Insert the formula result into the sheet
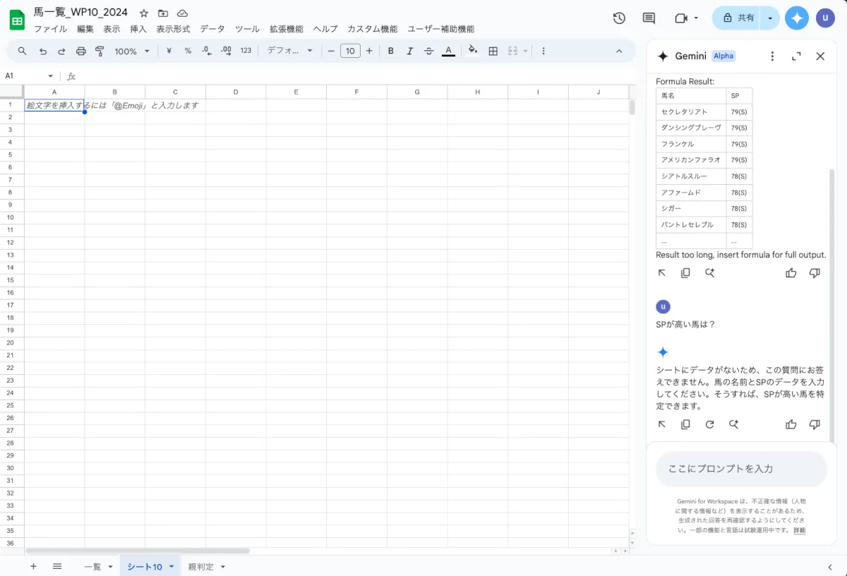This screenshot has height=576, width=847. click(662, 273)
